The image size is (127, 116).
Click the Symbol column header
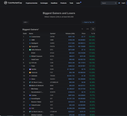[x=53, y=34]
